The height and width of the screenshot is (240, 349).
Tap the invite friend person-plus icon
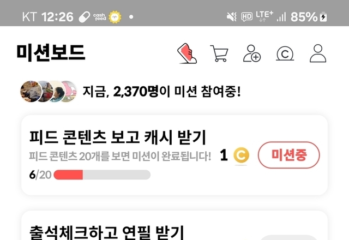click(x=252, y=53)
